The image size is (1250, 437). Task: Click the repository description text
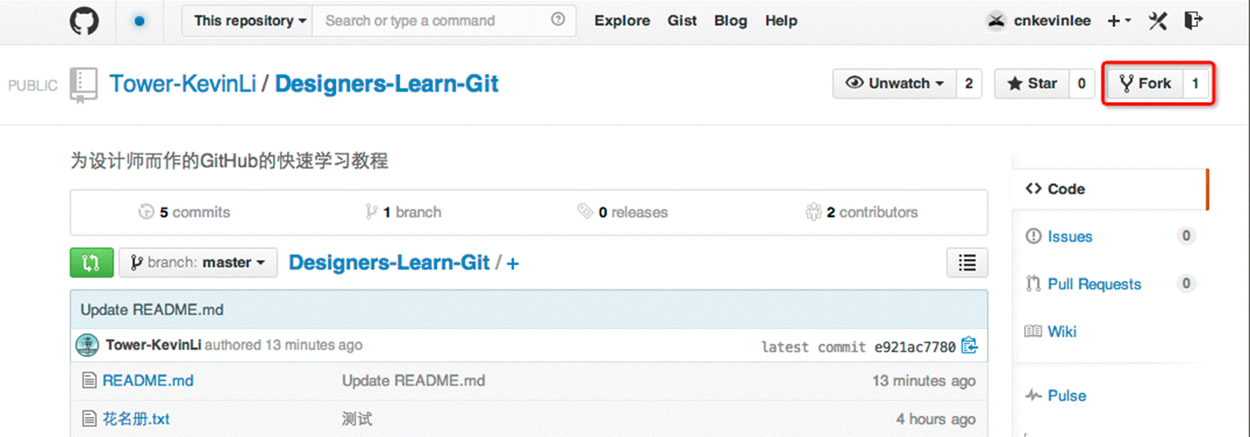[229, 160]
